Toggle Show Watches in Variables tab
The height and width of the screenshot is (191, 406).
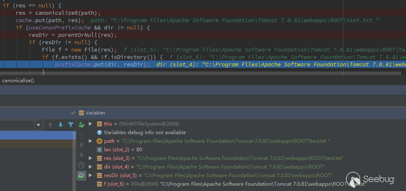pyautogui.click(x=81, y=176)
